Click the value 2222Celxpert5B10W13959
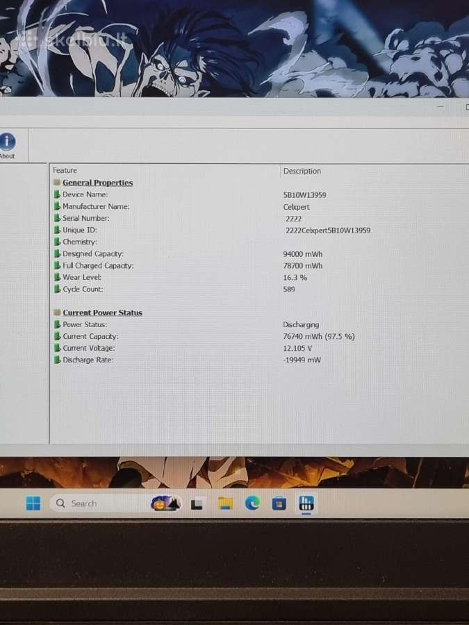This screenshot has width=469, height=625. click(x=328, y=231)
